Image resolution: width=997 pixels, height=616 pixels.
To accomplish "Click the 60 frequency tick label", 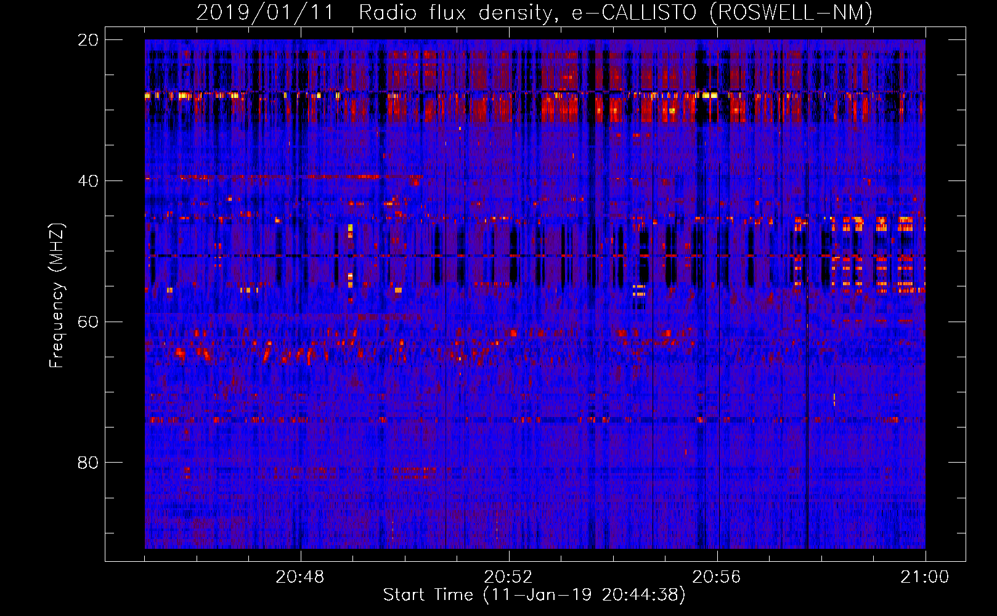I will pyautogui.click(x=88, y=322).
